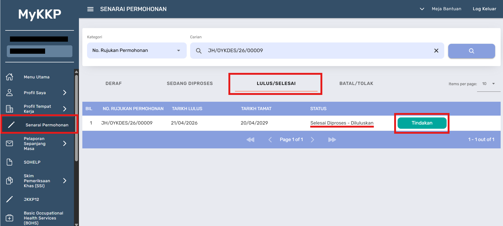Clear the search field with X icon
The height and width of the screenshot is (226, 503).
click(436, 51)
